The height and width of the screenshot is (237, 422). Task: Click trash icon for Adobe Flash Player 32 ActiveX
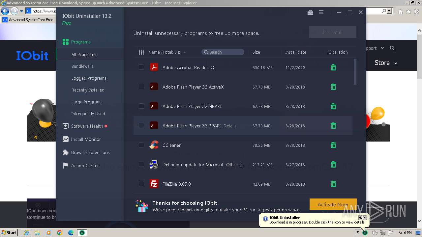tap(333, 87)
